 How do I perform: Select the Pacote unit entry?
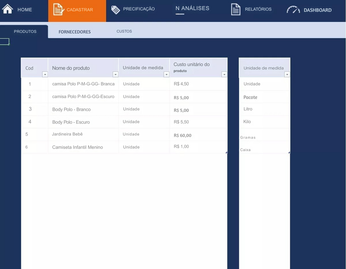coord(250,97)
